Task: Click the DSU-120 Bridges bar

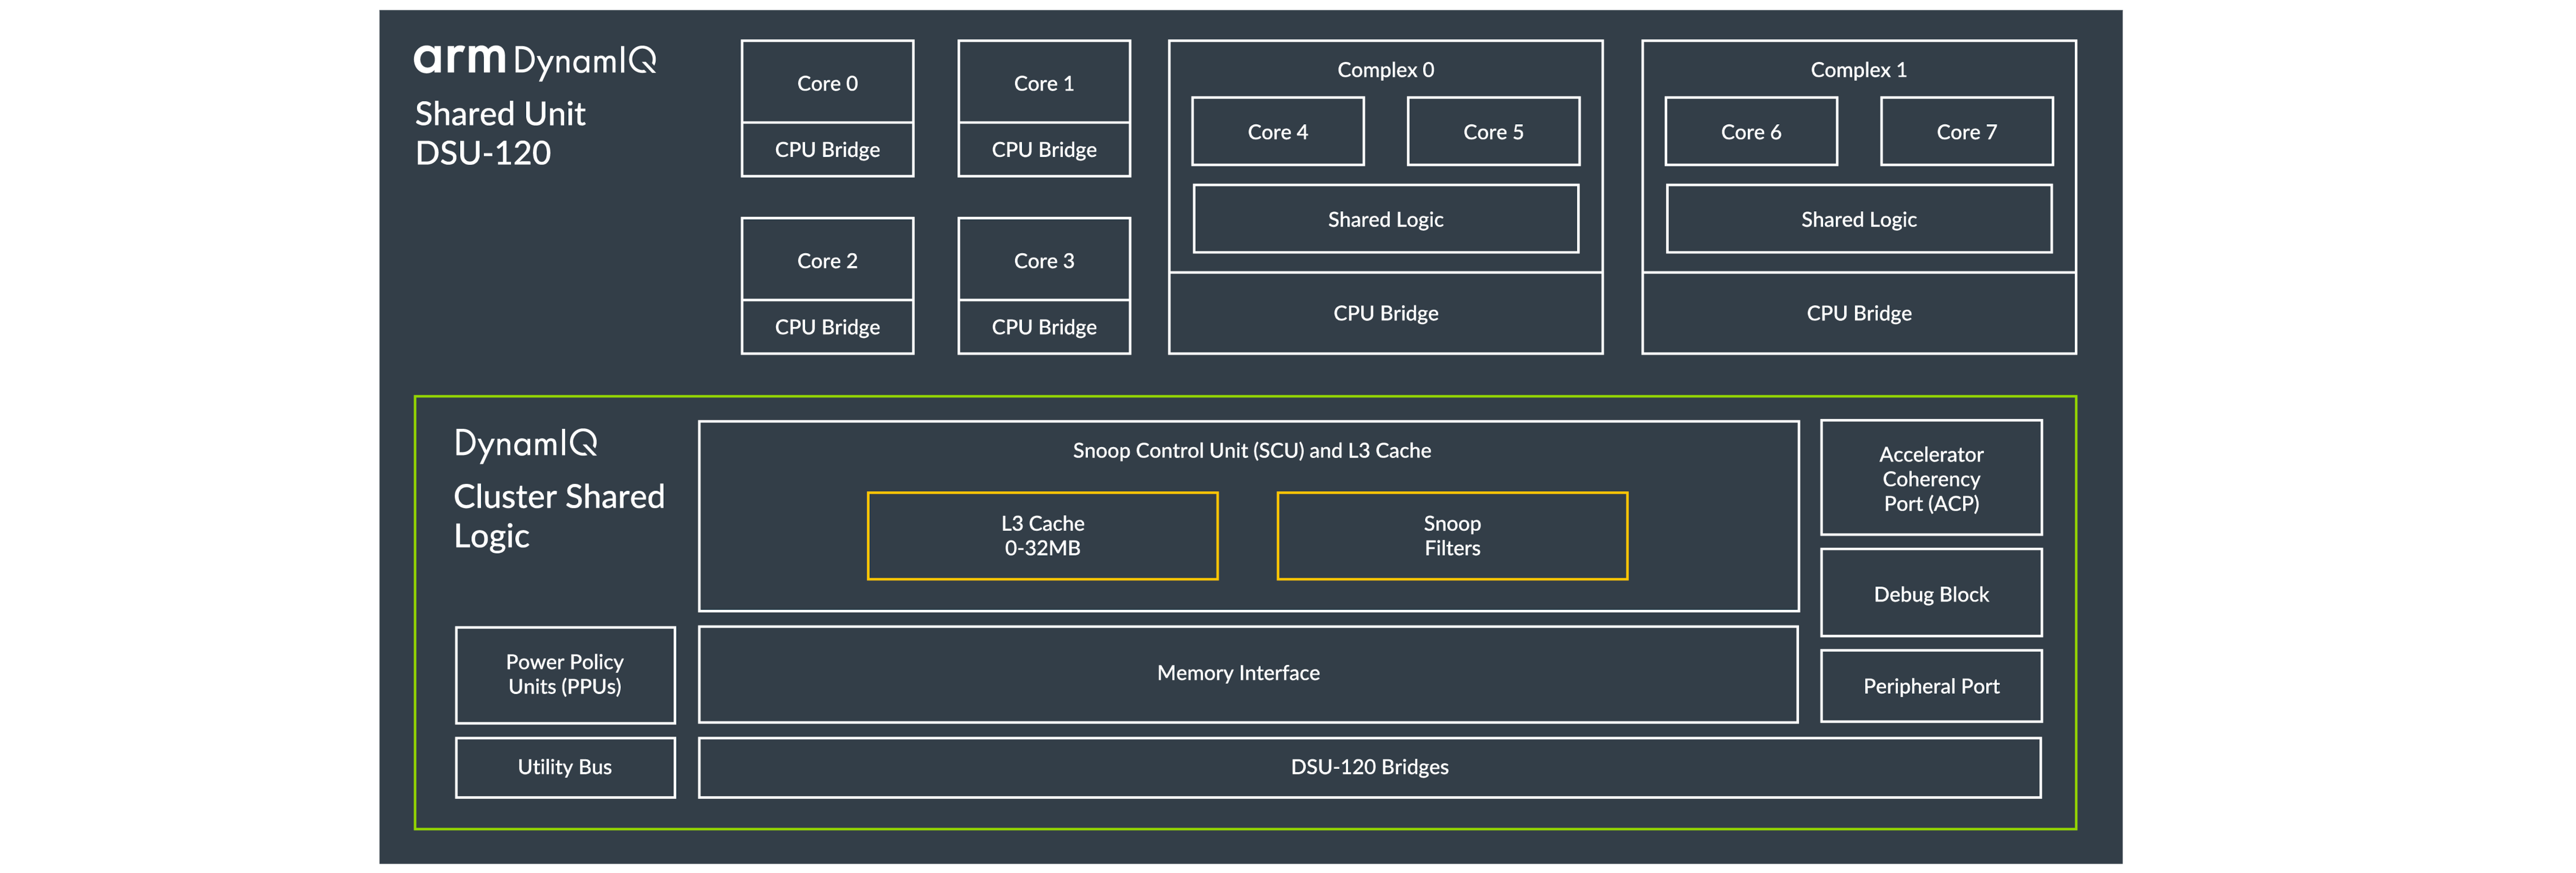Action: coord(1369,767)
